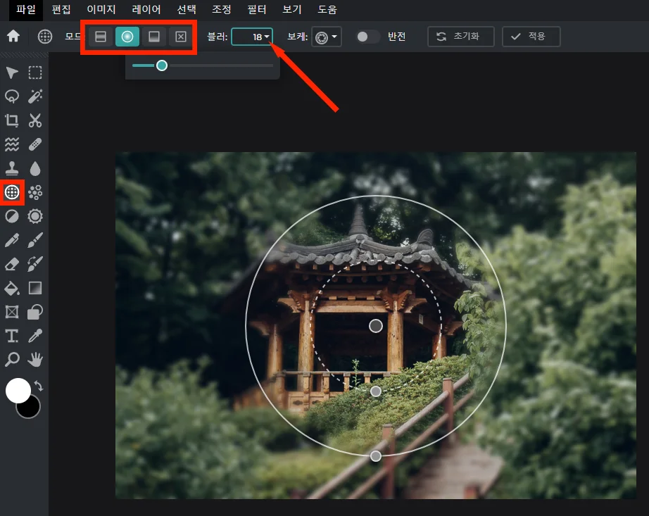This screenshot has height=516, width=649.
Task: Open the 필터 menu
Action: (256, 10)
